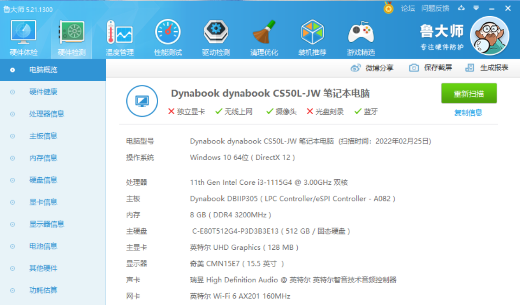Select 电脑概览 in the sidebar
The height and width of the screenshot is (305, 520).
point(36,70)
